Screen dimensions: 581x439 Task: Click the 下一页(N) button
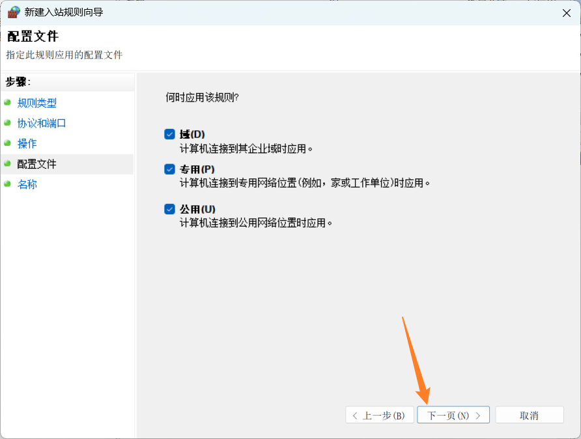click(453, 415)
